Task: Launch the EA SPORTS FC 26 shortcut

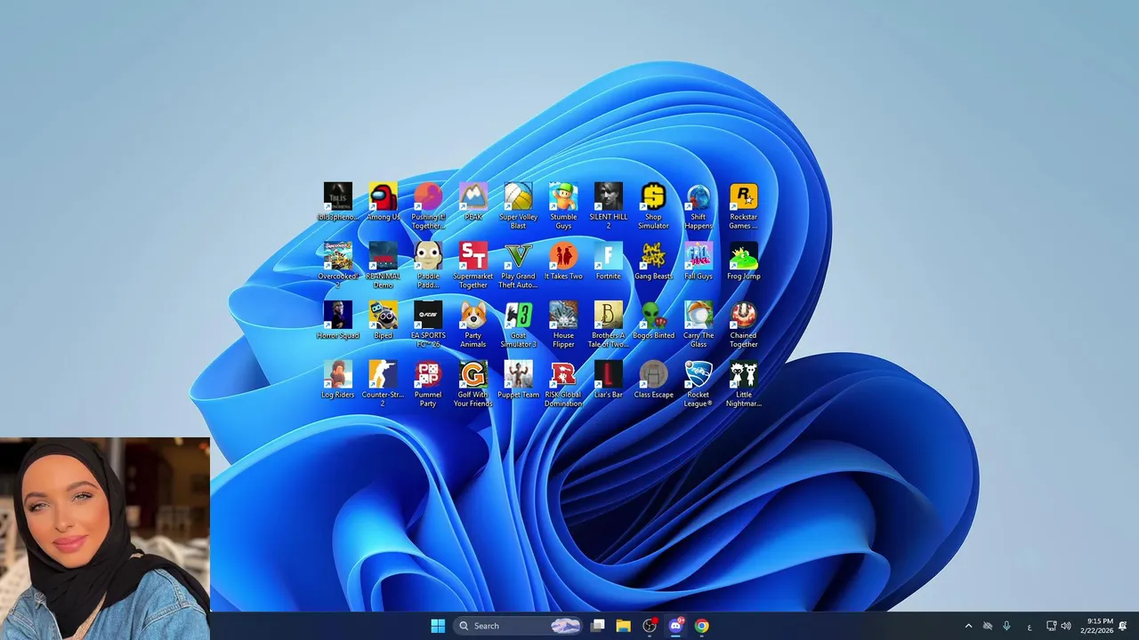Action: coord(428,324)
